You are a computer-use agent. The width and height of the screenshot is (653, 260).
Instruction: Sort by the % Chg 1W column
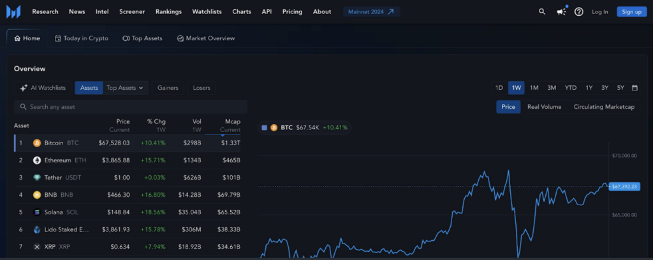156,126
